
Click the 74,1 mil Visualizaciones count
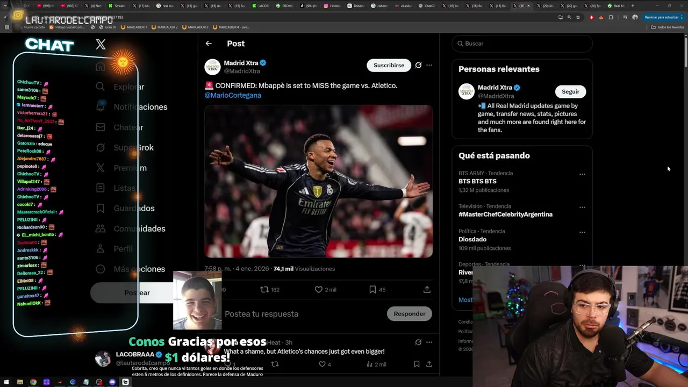[304, 269]
